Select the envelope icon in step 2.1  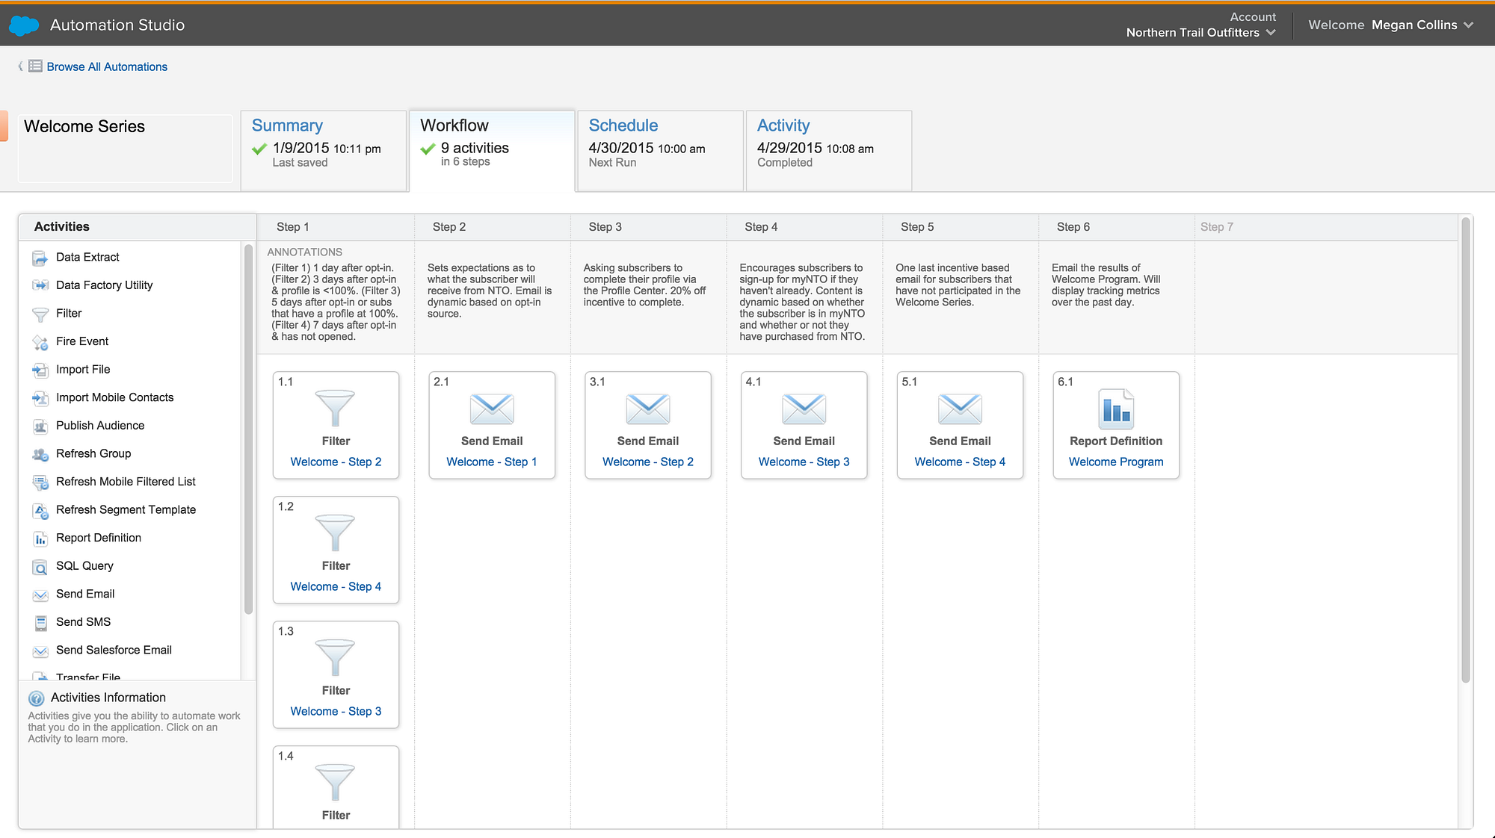[491, 409]
